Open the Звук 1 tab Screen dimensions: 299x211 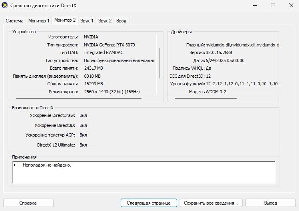coord(87,21)
